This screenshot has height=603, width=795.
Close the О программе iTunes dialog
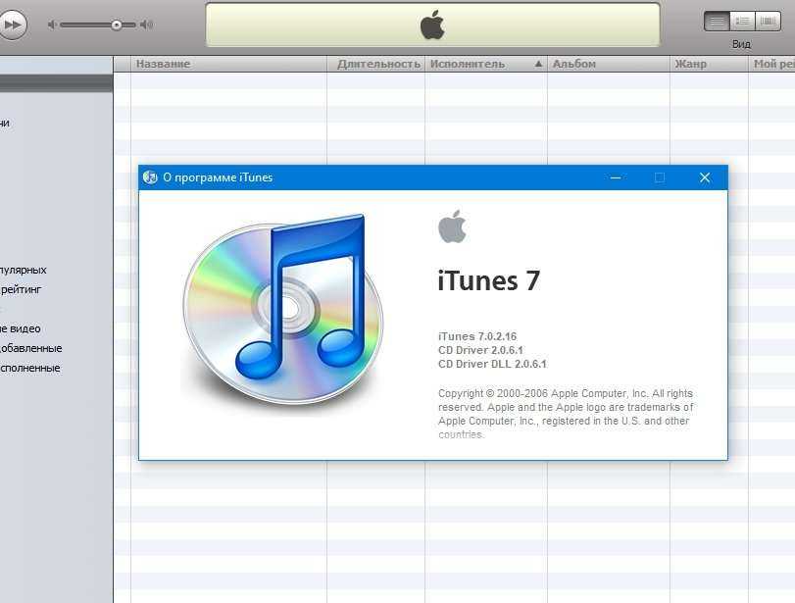coord(704,177)
